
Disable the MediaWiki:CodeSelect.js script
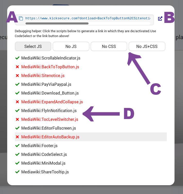point(44,155)
